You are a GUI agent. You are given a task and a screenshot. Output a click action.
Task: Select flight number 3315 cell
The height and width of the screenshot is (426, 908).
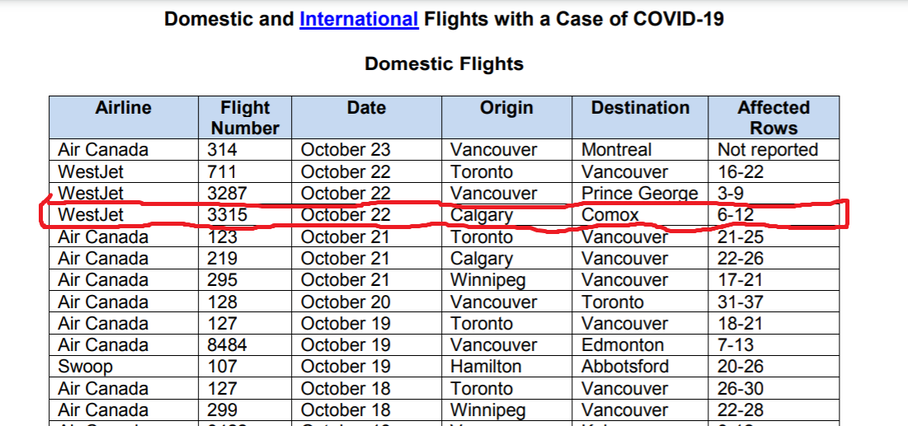(245, 215)
